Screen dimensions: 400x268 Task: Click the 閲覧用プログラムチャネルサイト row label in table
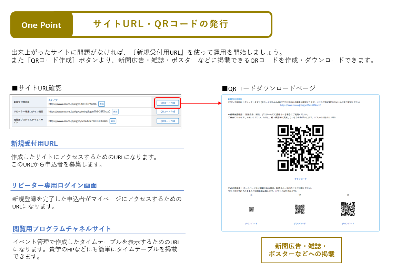[x=28, y=121]
